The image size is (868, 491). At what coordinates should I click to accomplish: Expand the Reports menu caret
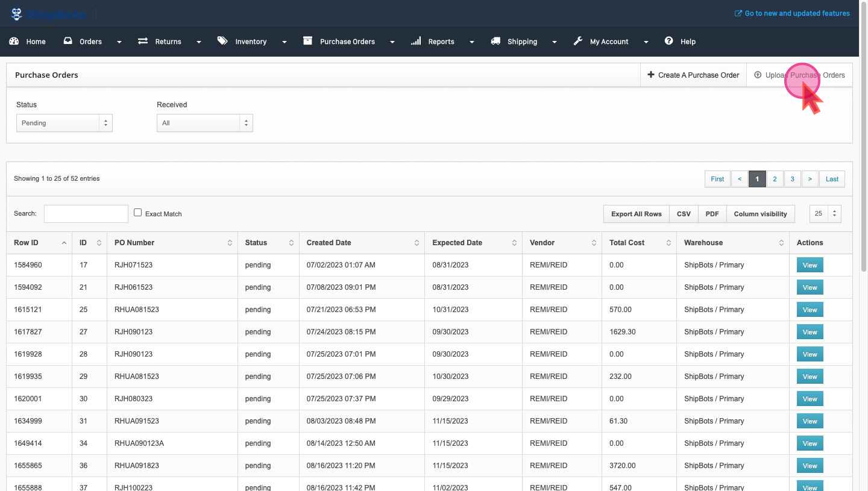(472, 42)
